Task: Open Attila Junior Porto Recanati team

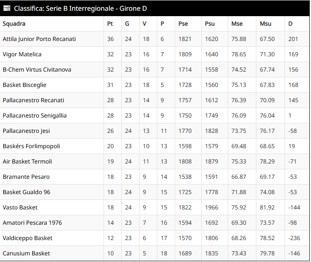Action: tap(39, 39)
